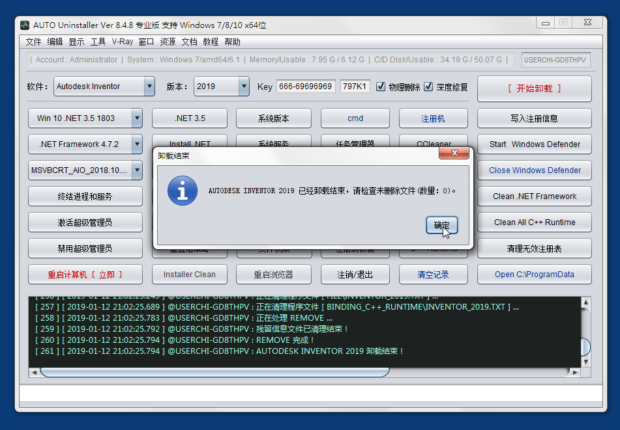
Task: Click the Install .NET button
Action: [190, 142]
